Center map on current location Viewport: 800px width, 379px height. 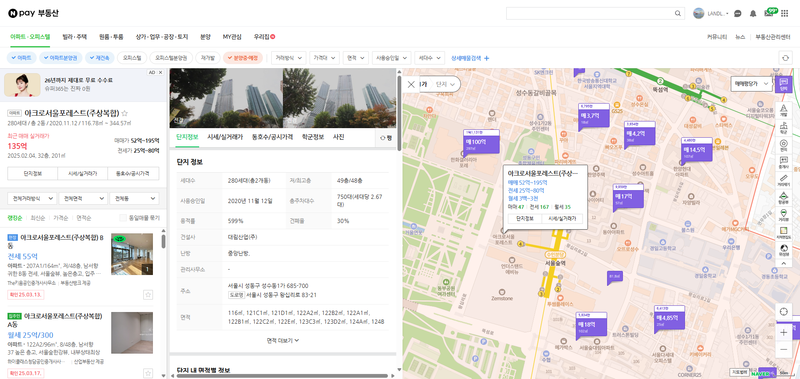(784, 312)
